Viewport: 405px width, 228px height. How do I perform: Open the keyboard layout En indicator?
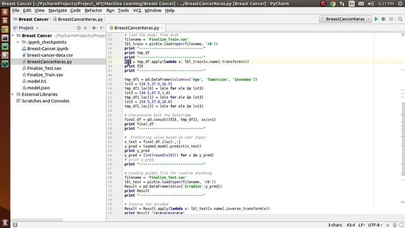pos(352,3)
